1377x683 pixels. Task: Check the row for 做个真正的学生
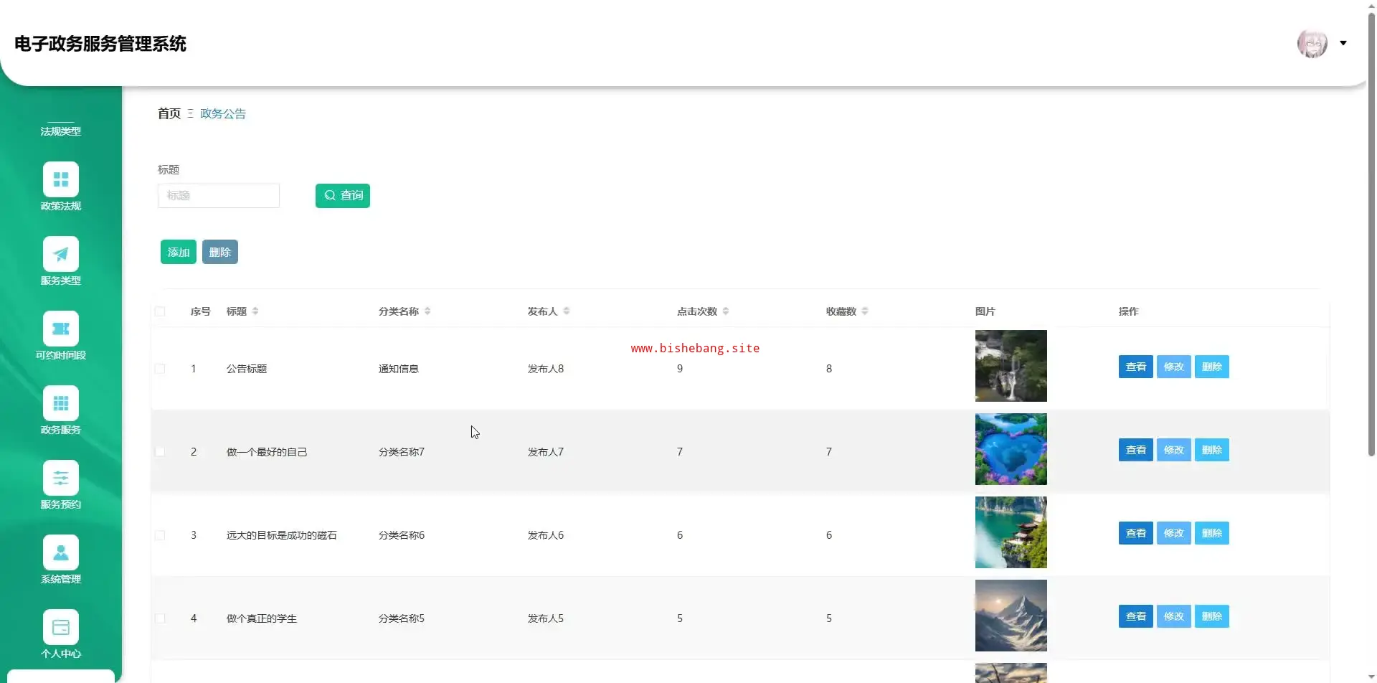point(160,618)
